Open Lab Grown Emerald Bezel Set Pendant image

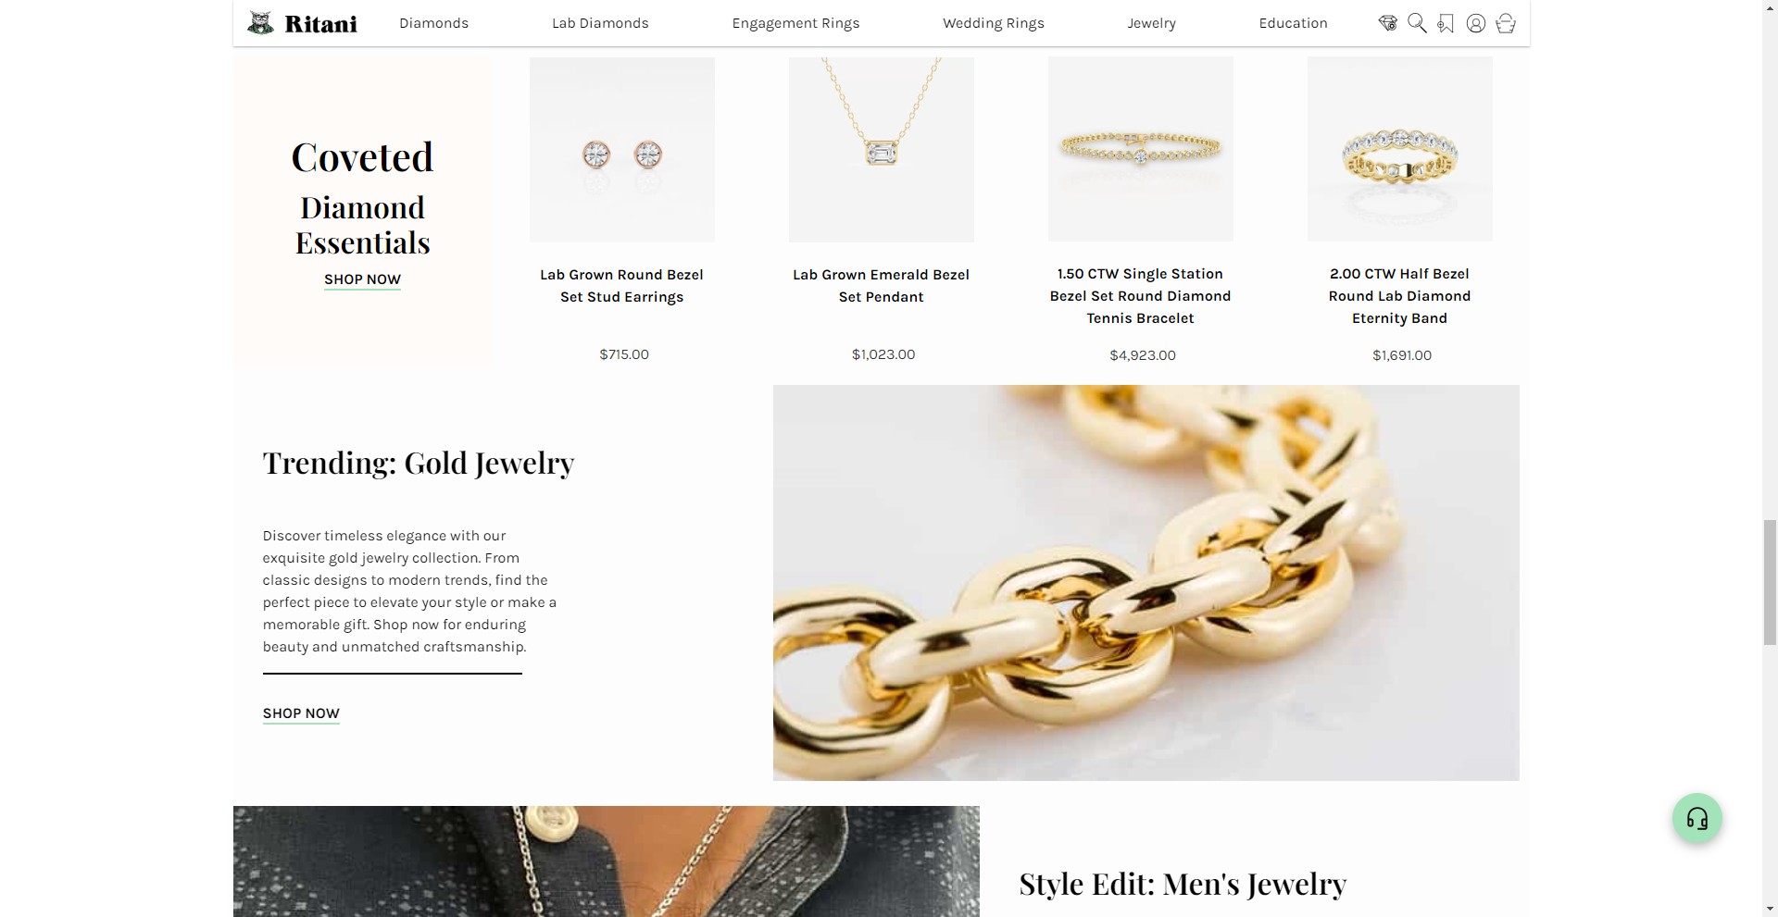click(x=881, y=150)
